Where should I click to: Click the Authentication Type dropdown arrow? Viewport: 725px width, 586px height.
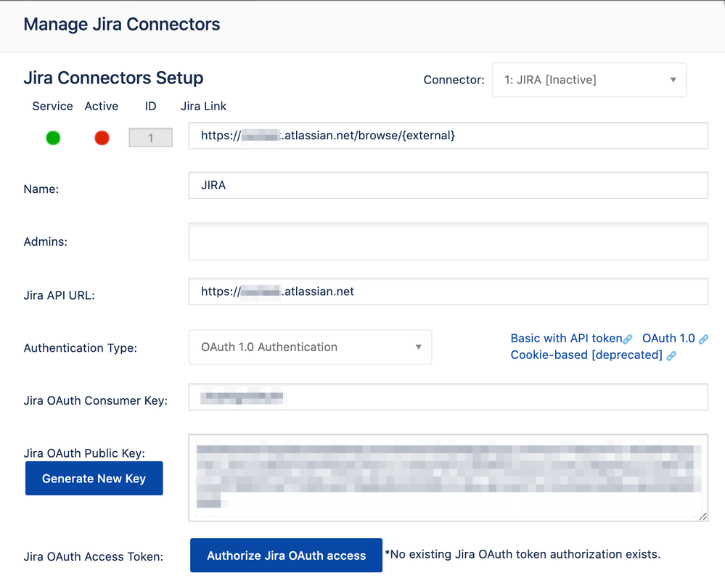(419, 347)
